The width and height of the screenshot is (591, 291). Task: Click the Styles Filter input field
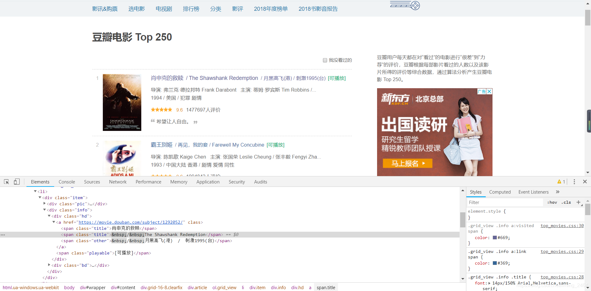click(505, 202)
